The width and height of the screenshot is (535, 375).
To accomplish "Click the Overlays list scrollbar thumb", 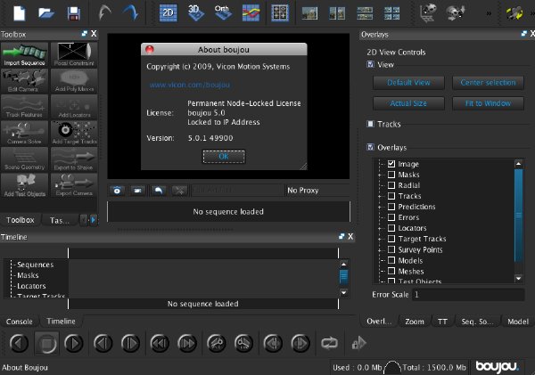I will point(519,215).
